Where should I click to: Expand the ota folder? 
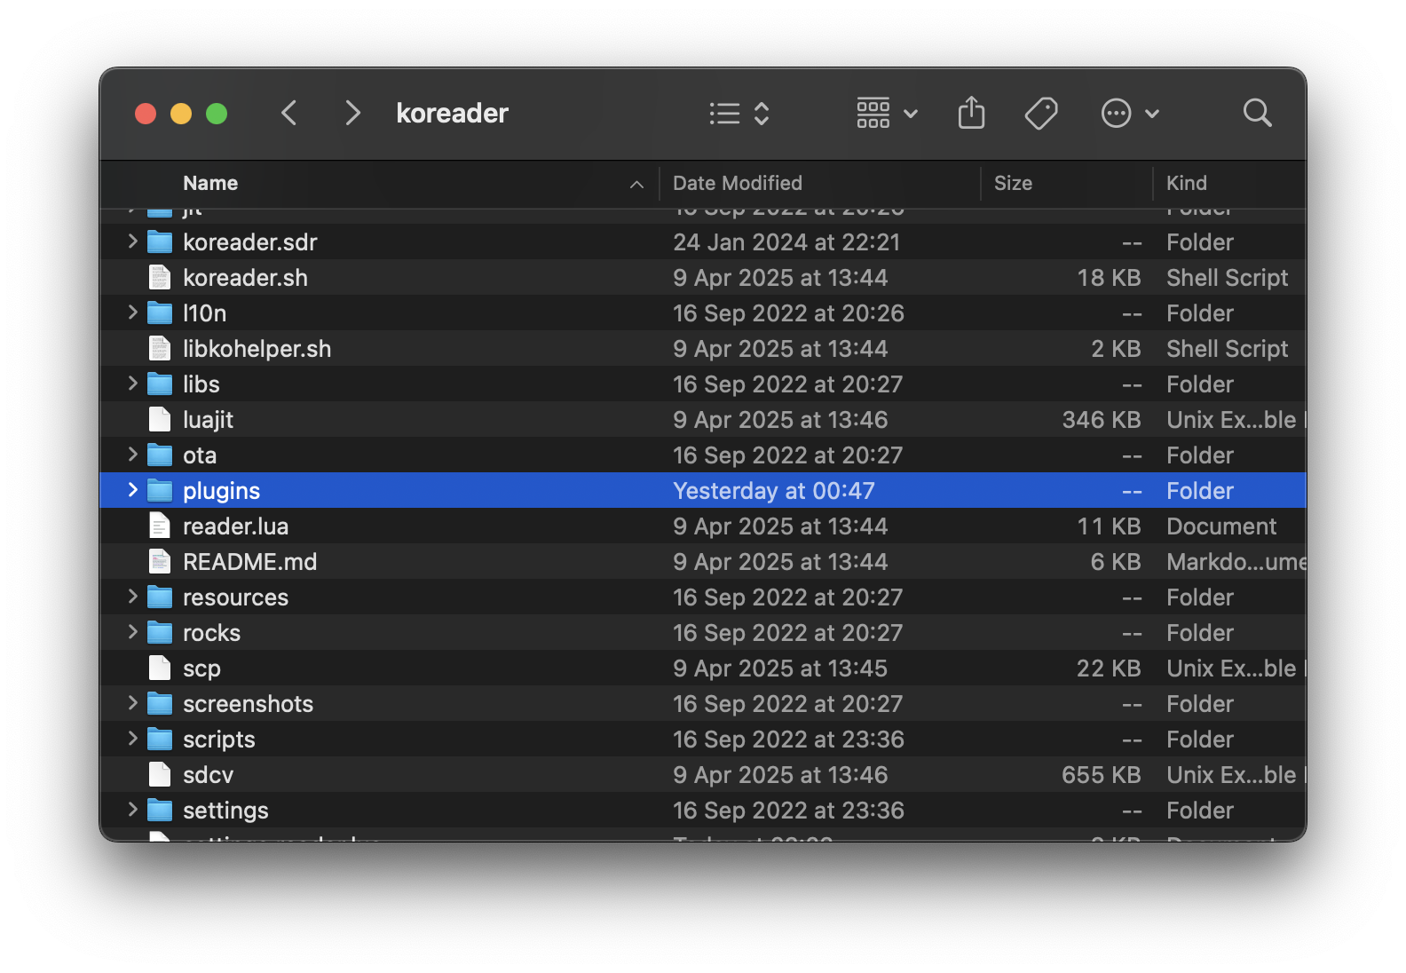pyautogui.click(x=132, y=454)
